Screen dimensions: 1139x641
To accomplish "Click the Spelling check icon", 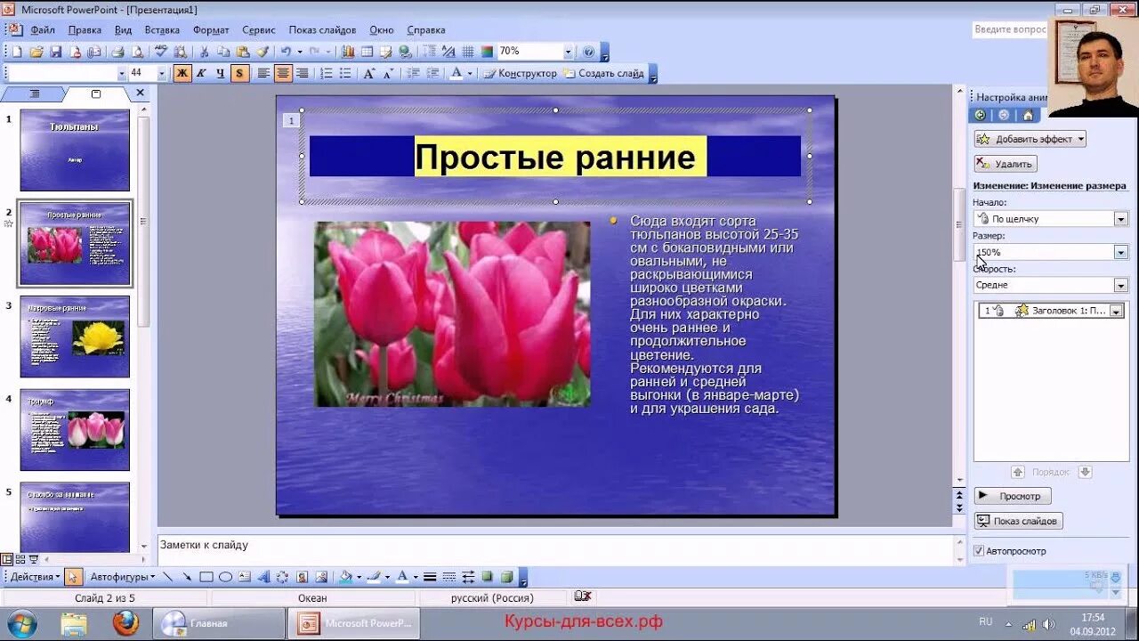I will pos(162,52).
